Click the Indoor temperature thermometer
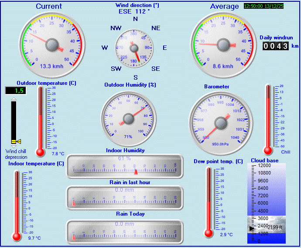Screen dimensions: 301x248 tap(17, 206)
